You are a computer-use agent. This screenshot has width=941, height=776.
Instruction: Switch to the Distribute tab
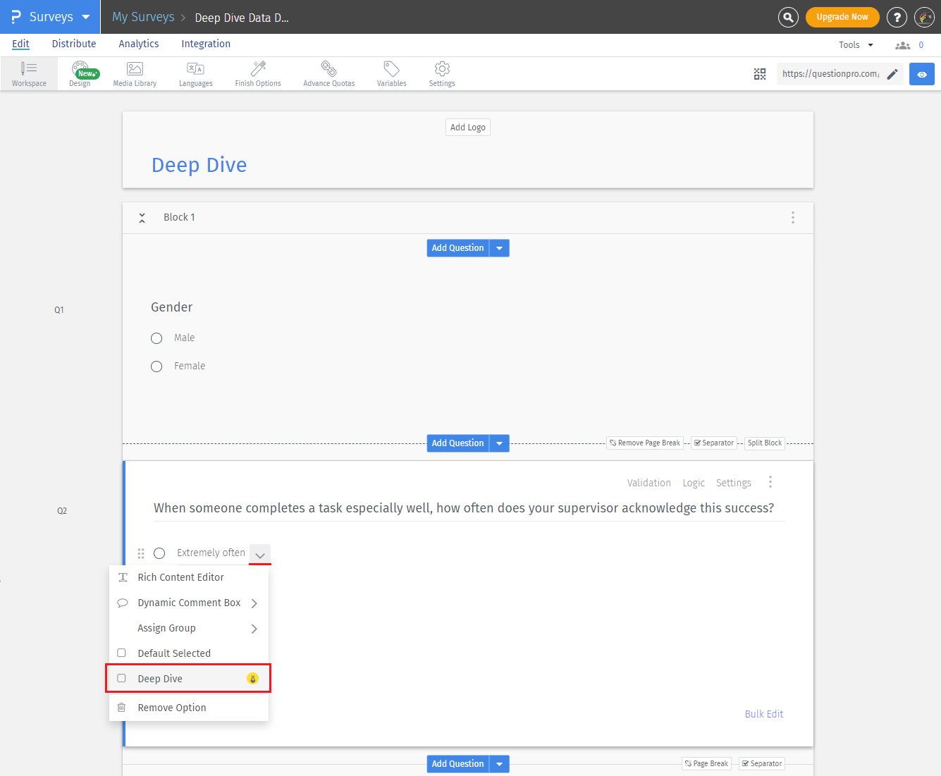(74, 44)
